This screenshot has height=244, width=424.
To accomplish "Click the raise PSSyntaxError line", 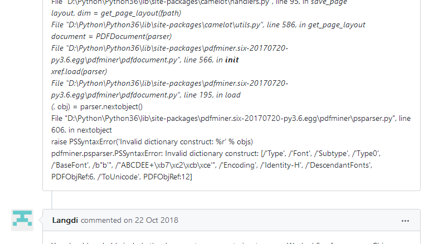I will click(152, 141).
